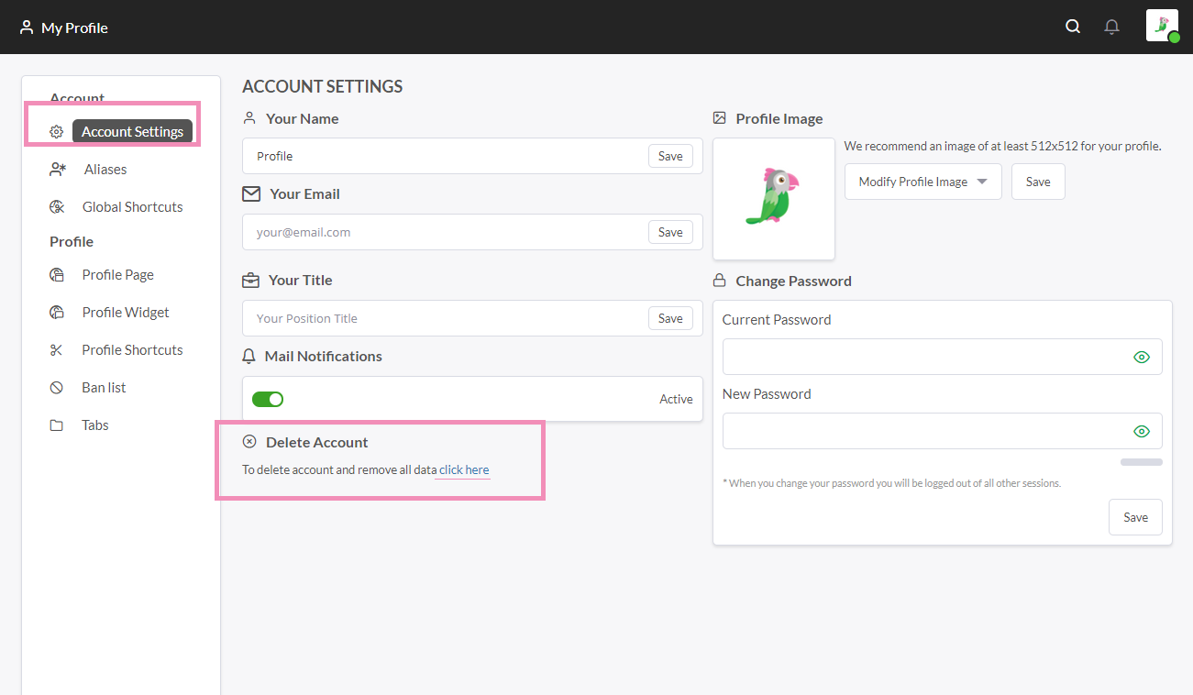The image size is (1193, 695).
Task: Toggle the Mail Notifications switch
Action: click(268, 399)
